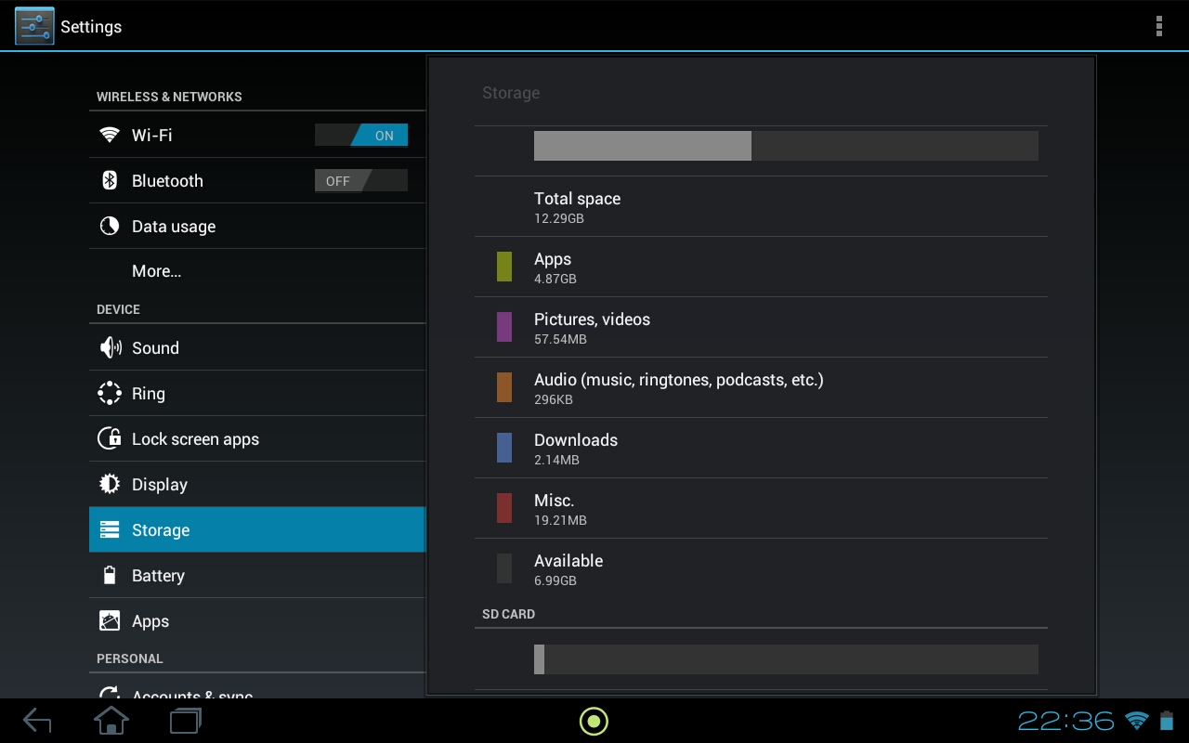Tap the DEVICE section header
Screen dimensions: 1189x743
tap(118, 309)
